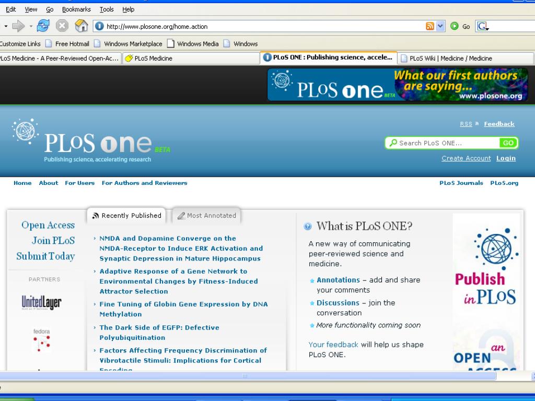Click the browser Forward arrow button
Viewport: 535px width, 401px height.
[18, 26]
